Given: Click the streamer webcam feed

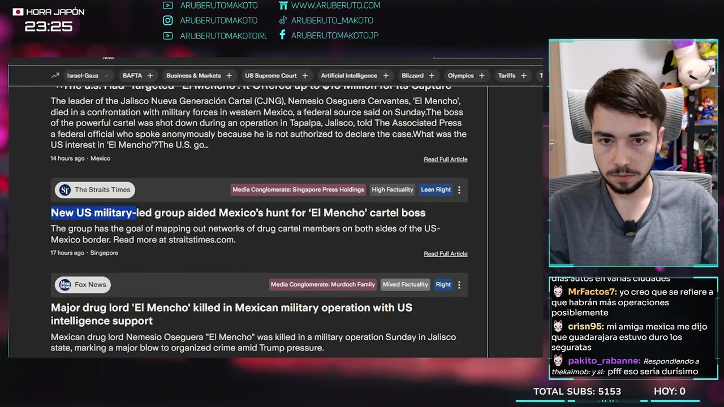Looking at the screenshot, I should [x=633, y=153].
